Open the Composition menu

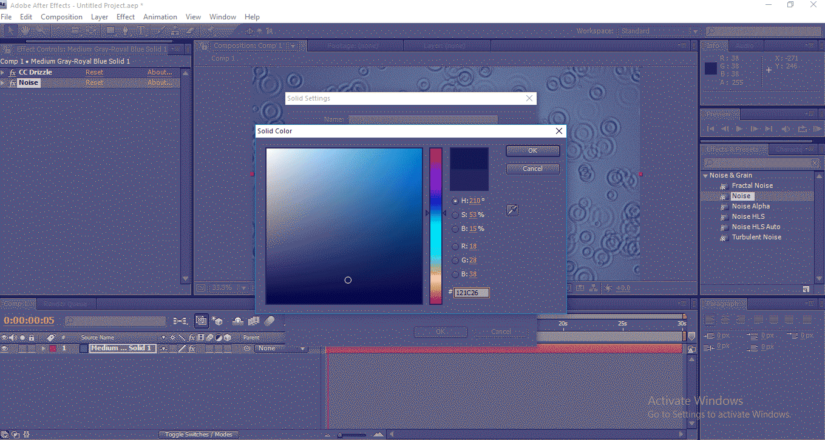pos(61,17)
